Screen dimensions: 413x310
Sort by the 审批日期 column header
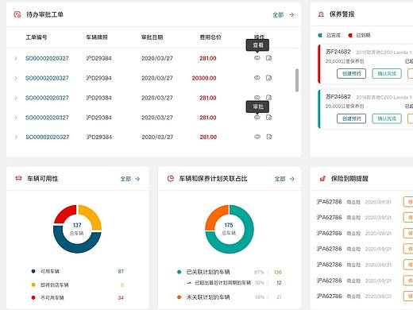[152, 37]
